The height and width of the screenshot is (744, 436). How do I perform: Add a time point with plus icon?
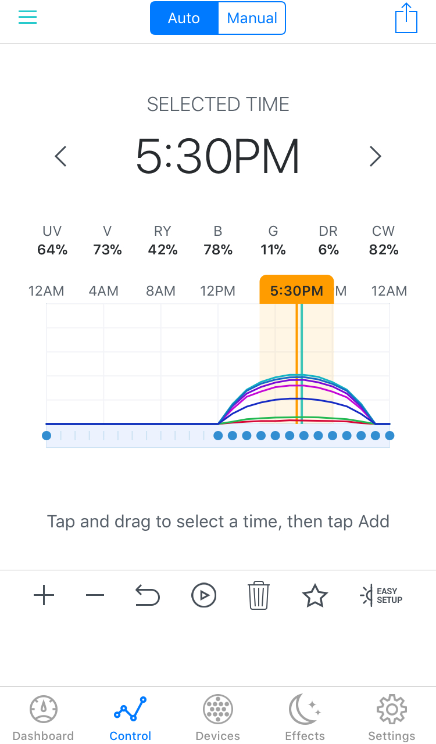pyautogui.click(x=44, y=595)
